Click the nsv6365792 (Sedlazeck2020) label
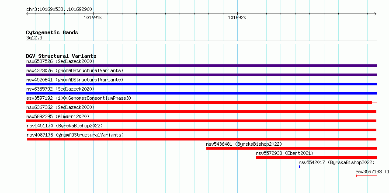The image size is (389, 193). tap(60, 89)
